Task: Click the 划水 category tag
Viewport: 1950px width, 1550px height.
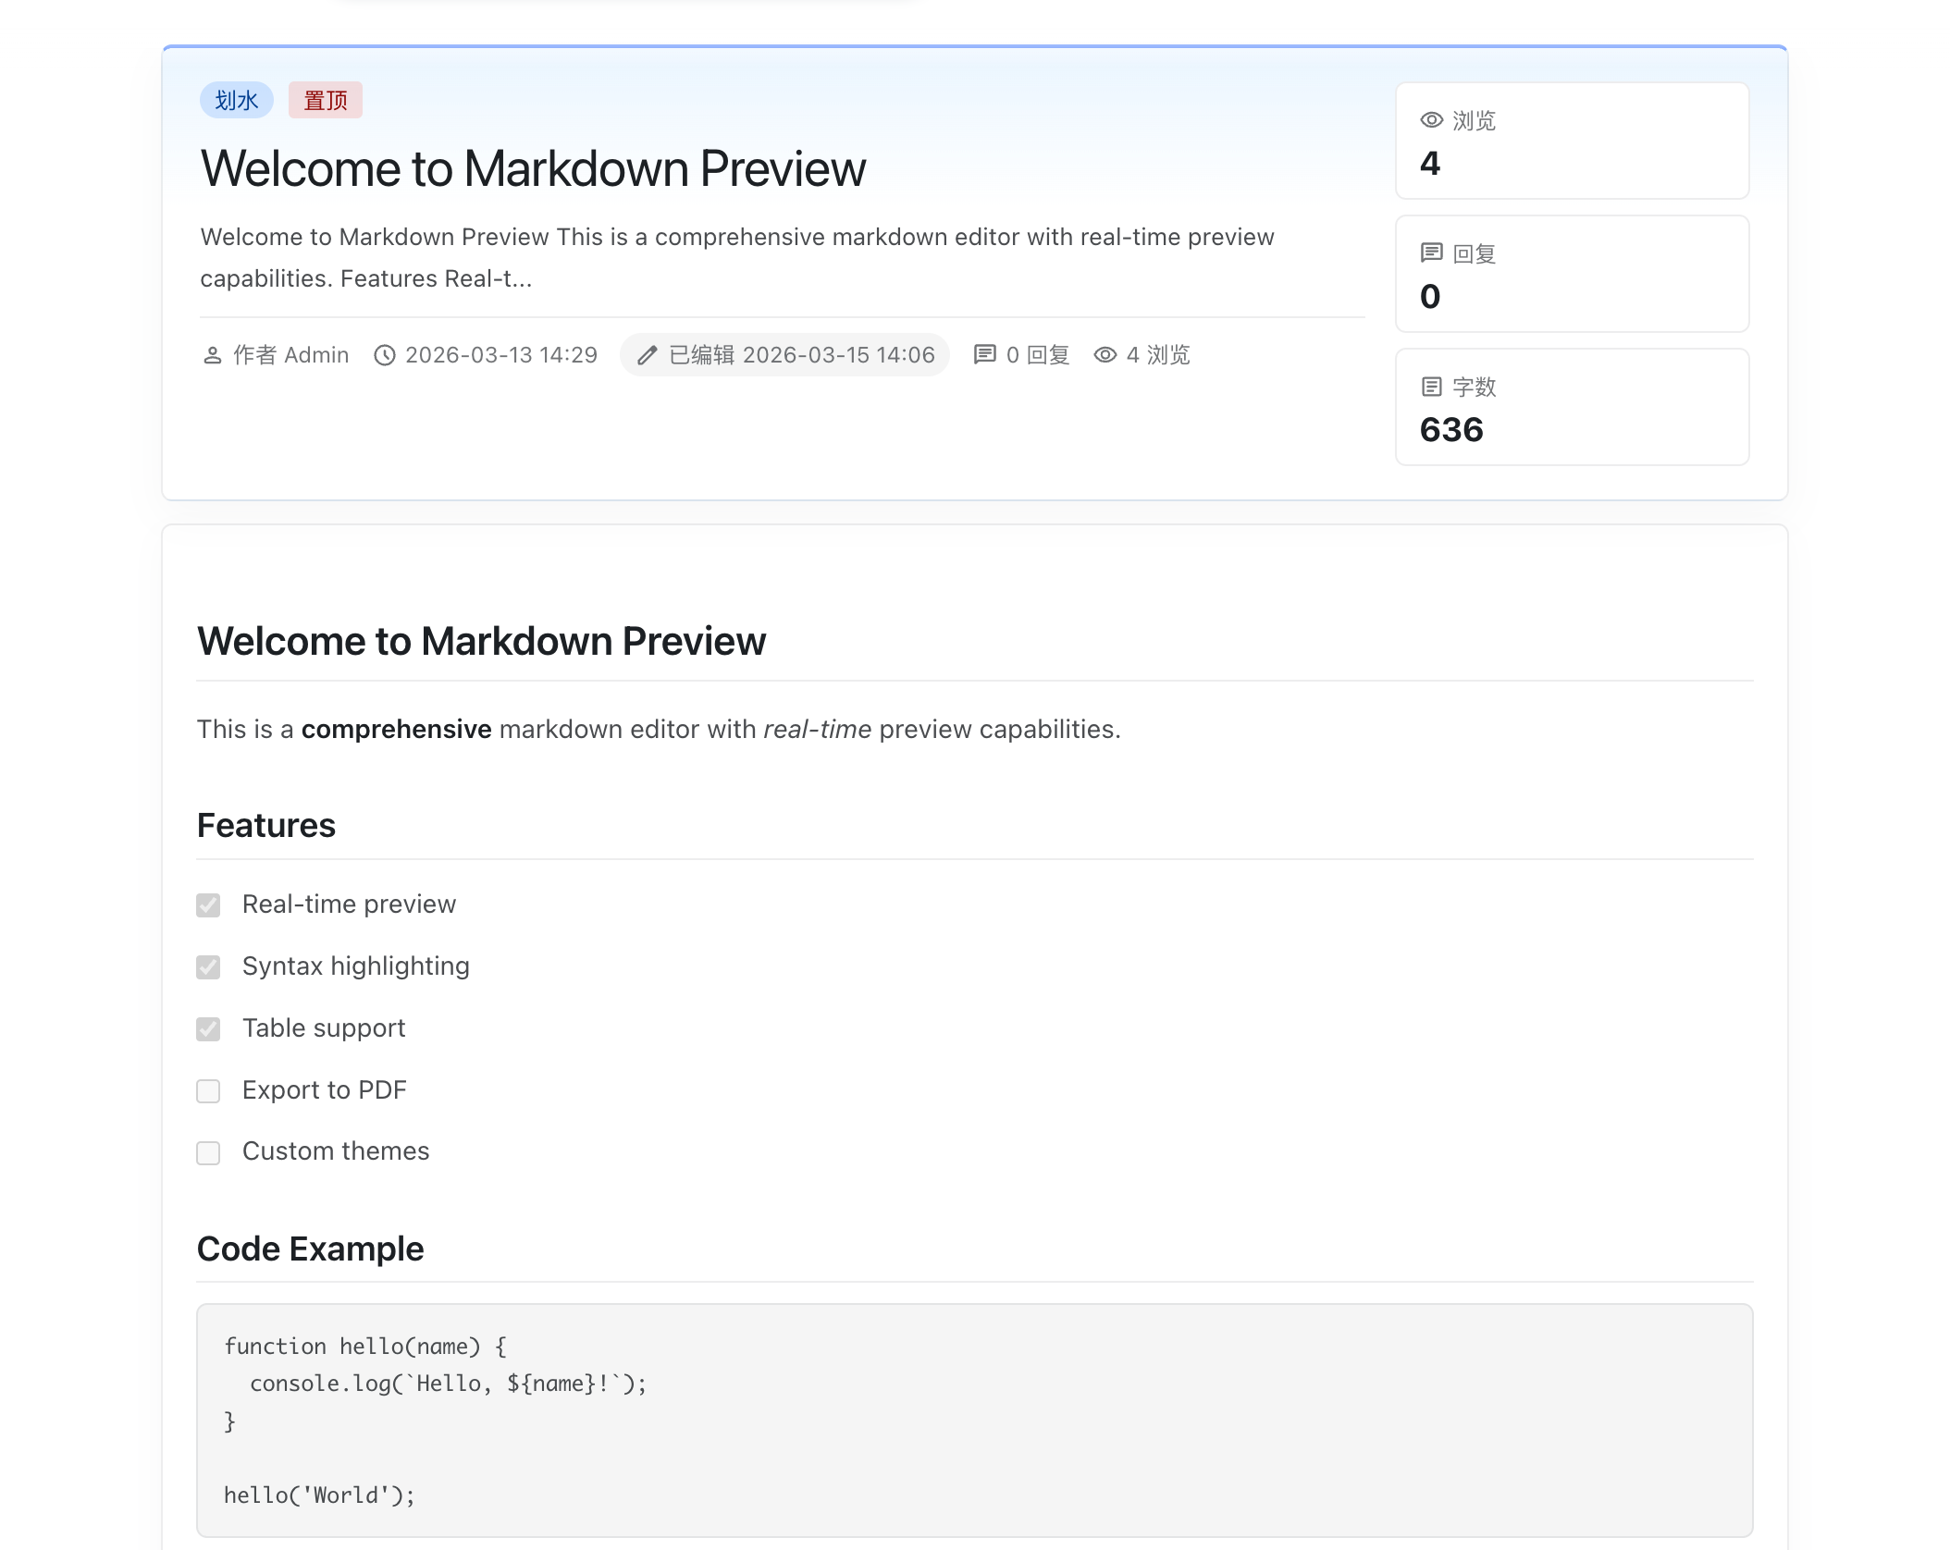Action: click(x=236, y=100)
